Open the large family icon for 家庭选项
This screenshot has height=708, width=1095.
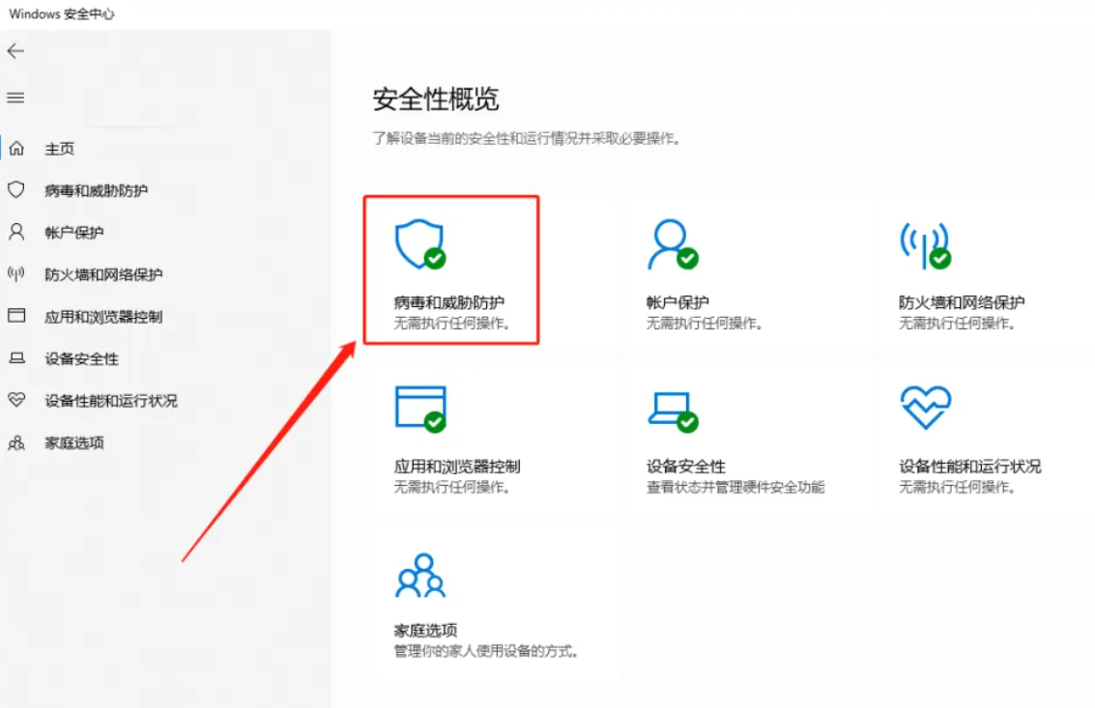click(420, 576)
